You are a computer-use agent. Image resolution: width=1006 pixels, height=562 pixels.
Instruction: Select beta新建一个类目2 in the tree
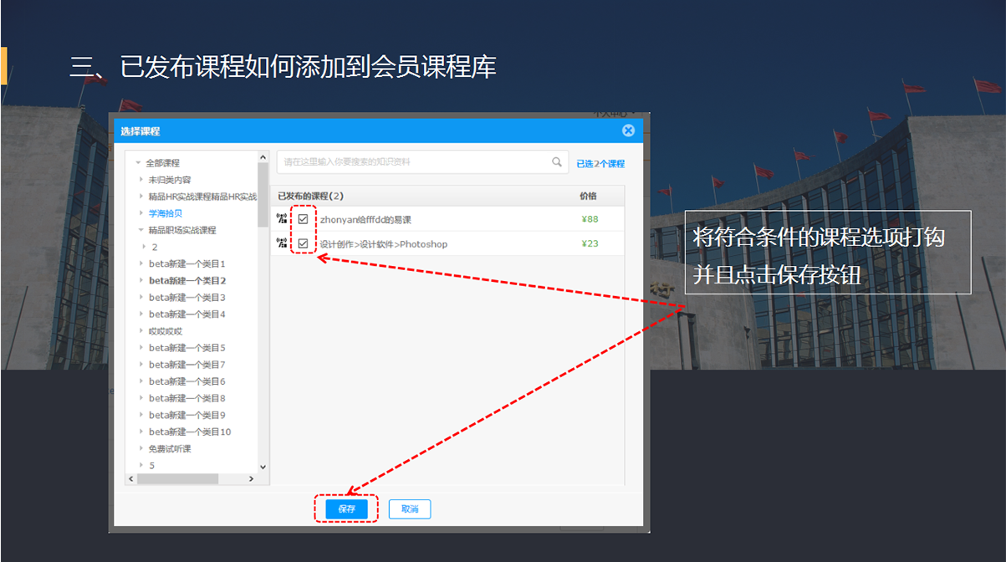(x=187, y=280)
